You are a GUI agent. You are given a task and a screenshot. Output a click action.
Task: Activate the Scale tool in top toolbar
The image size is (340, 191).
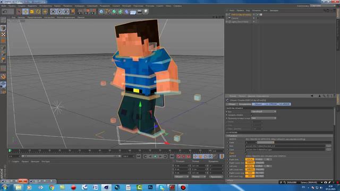[x=32, y=12]
